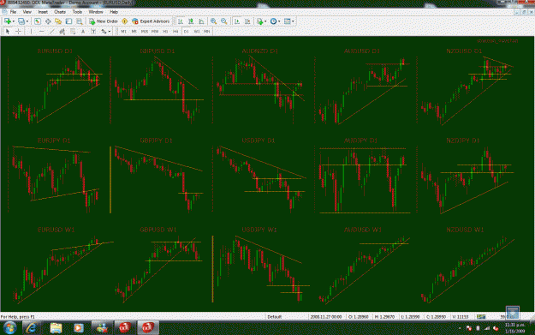Open the View menu

click(27, 12)
